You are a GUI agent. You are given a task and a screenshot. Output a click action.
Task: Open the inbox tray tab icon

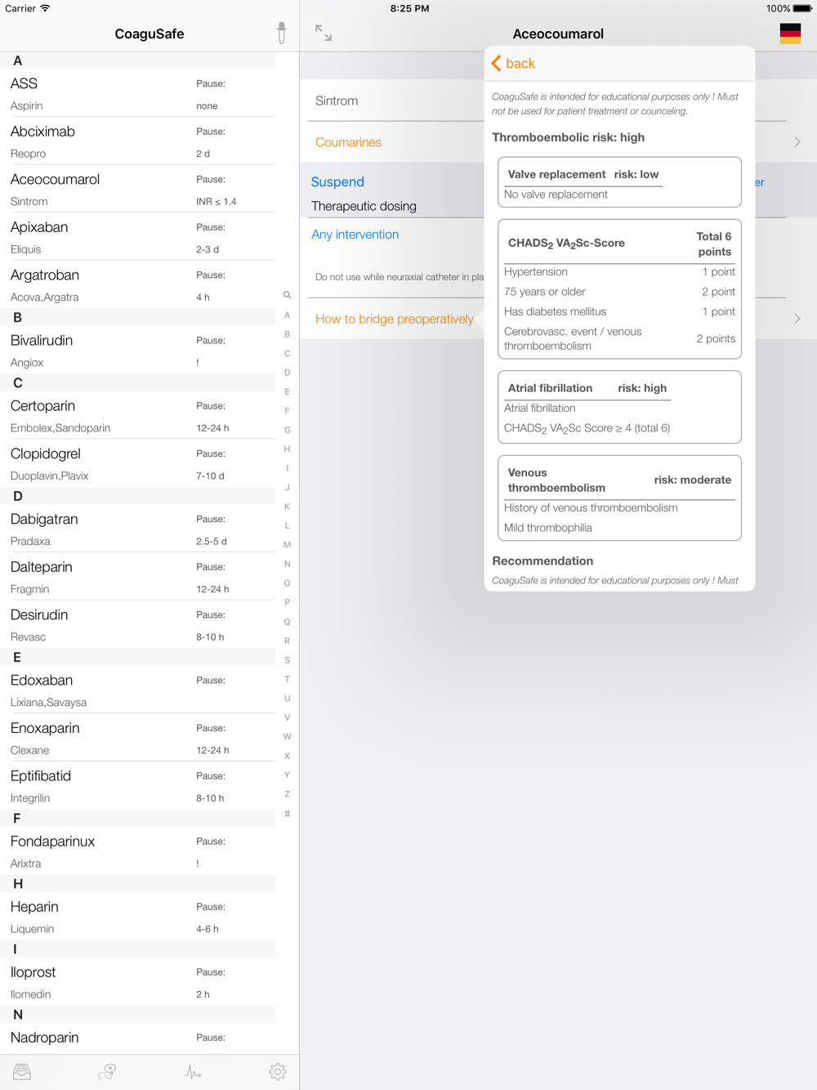pos(22,1071)
